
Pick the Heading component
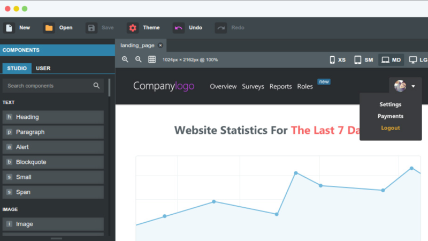[x=53, y=117]
